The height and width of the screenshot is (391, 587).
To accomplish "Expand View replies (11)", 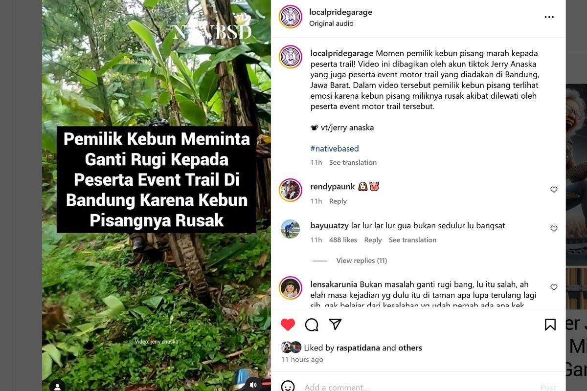I will click(x=361, y=261).
